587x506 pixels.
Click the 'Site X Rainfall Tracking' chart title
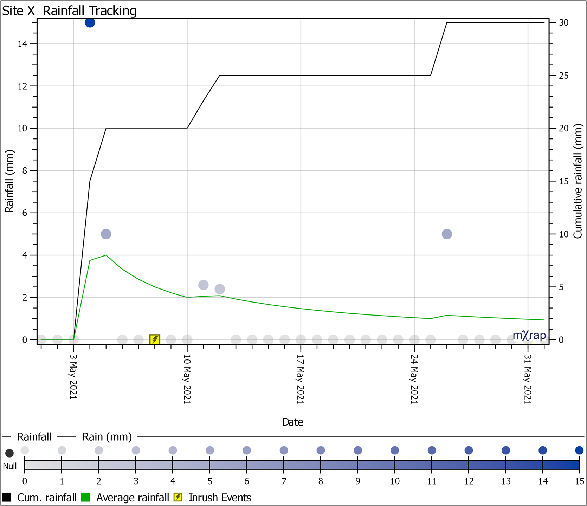click(69, 11)
